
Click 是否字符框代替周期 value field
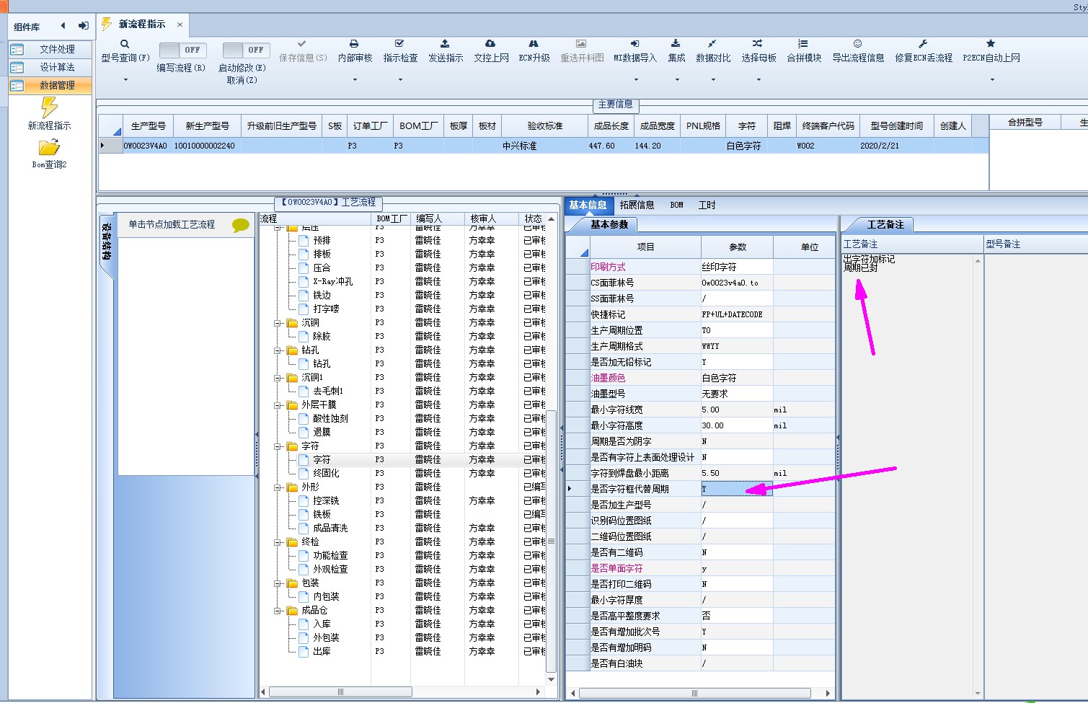(737, 489)
